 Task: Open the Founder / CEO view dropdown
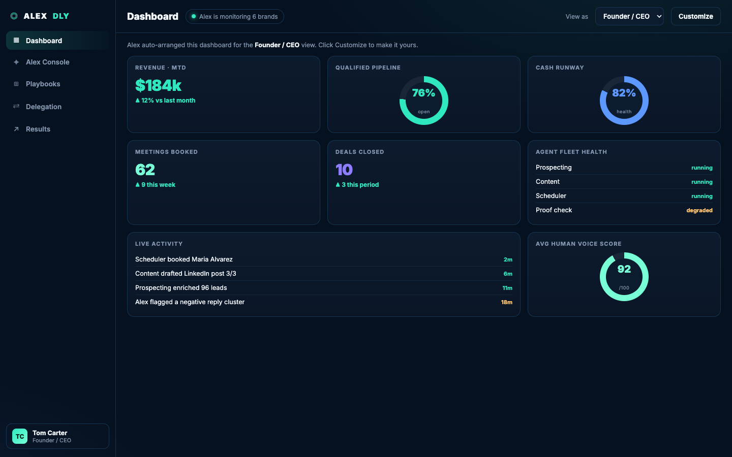click(629, 16)
